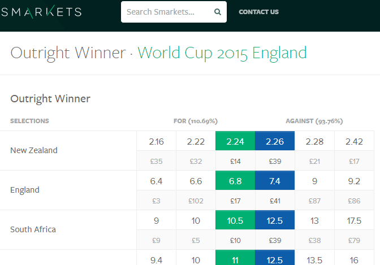Screen dimensions: 380x265
Task: Click New Zealand 2.16 price cell
Action: [x=156, y=141]
